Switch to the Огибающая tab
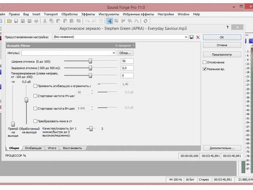The height and width of the screenshot is (190, 253). (33, 148)
